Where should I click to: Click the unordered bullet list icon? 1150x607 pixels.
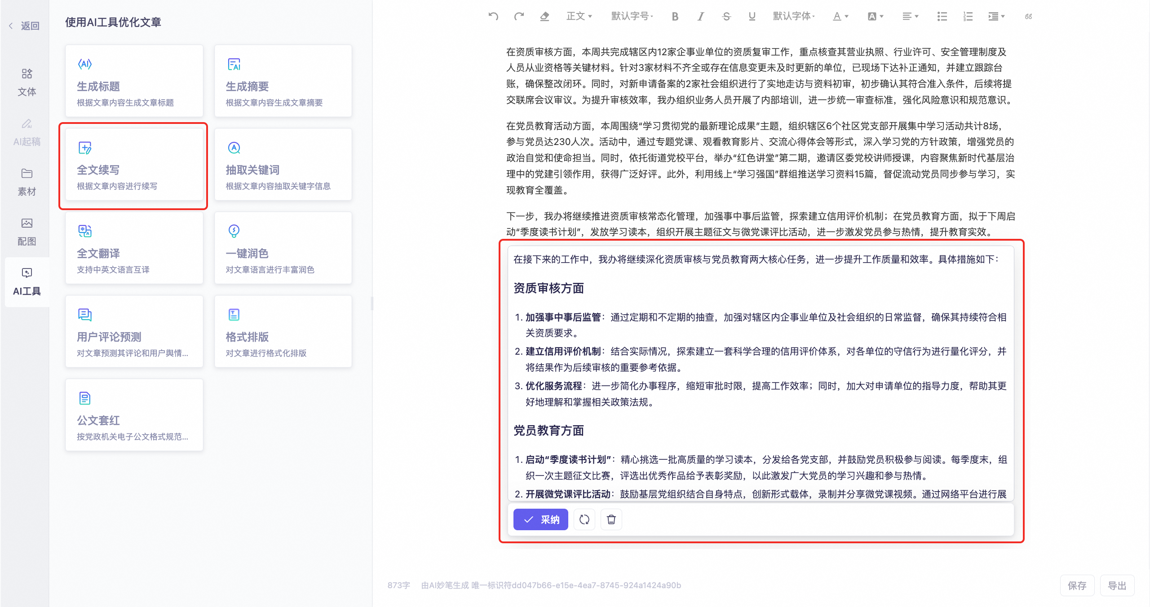942,17
